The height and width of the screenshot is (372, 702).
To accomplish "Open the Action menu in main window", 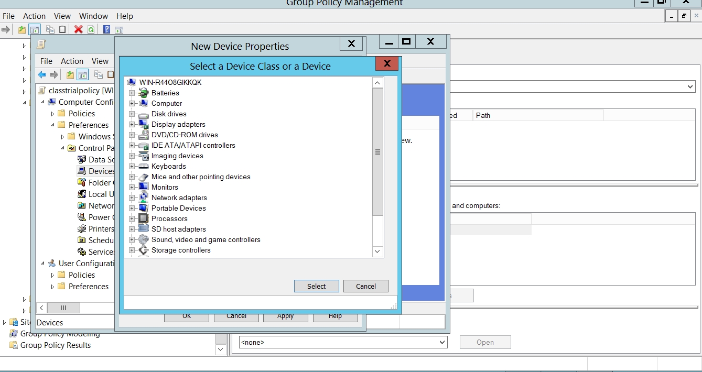I will (35, 16).
